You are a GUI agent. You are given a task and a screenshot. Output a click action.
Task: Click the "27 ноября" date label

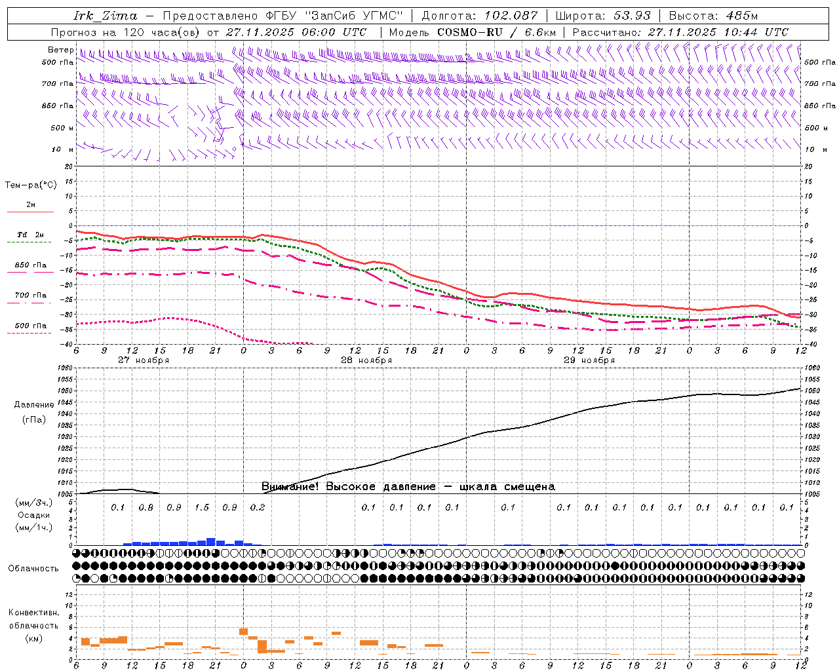point(144,360)
